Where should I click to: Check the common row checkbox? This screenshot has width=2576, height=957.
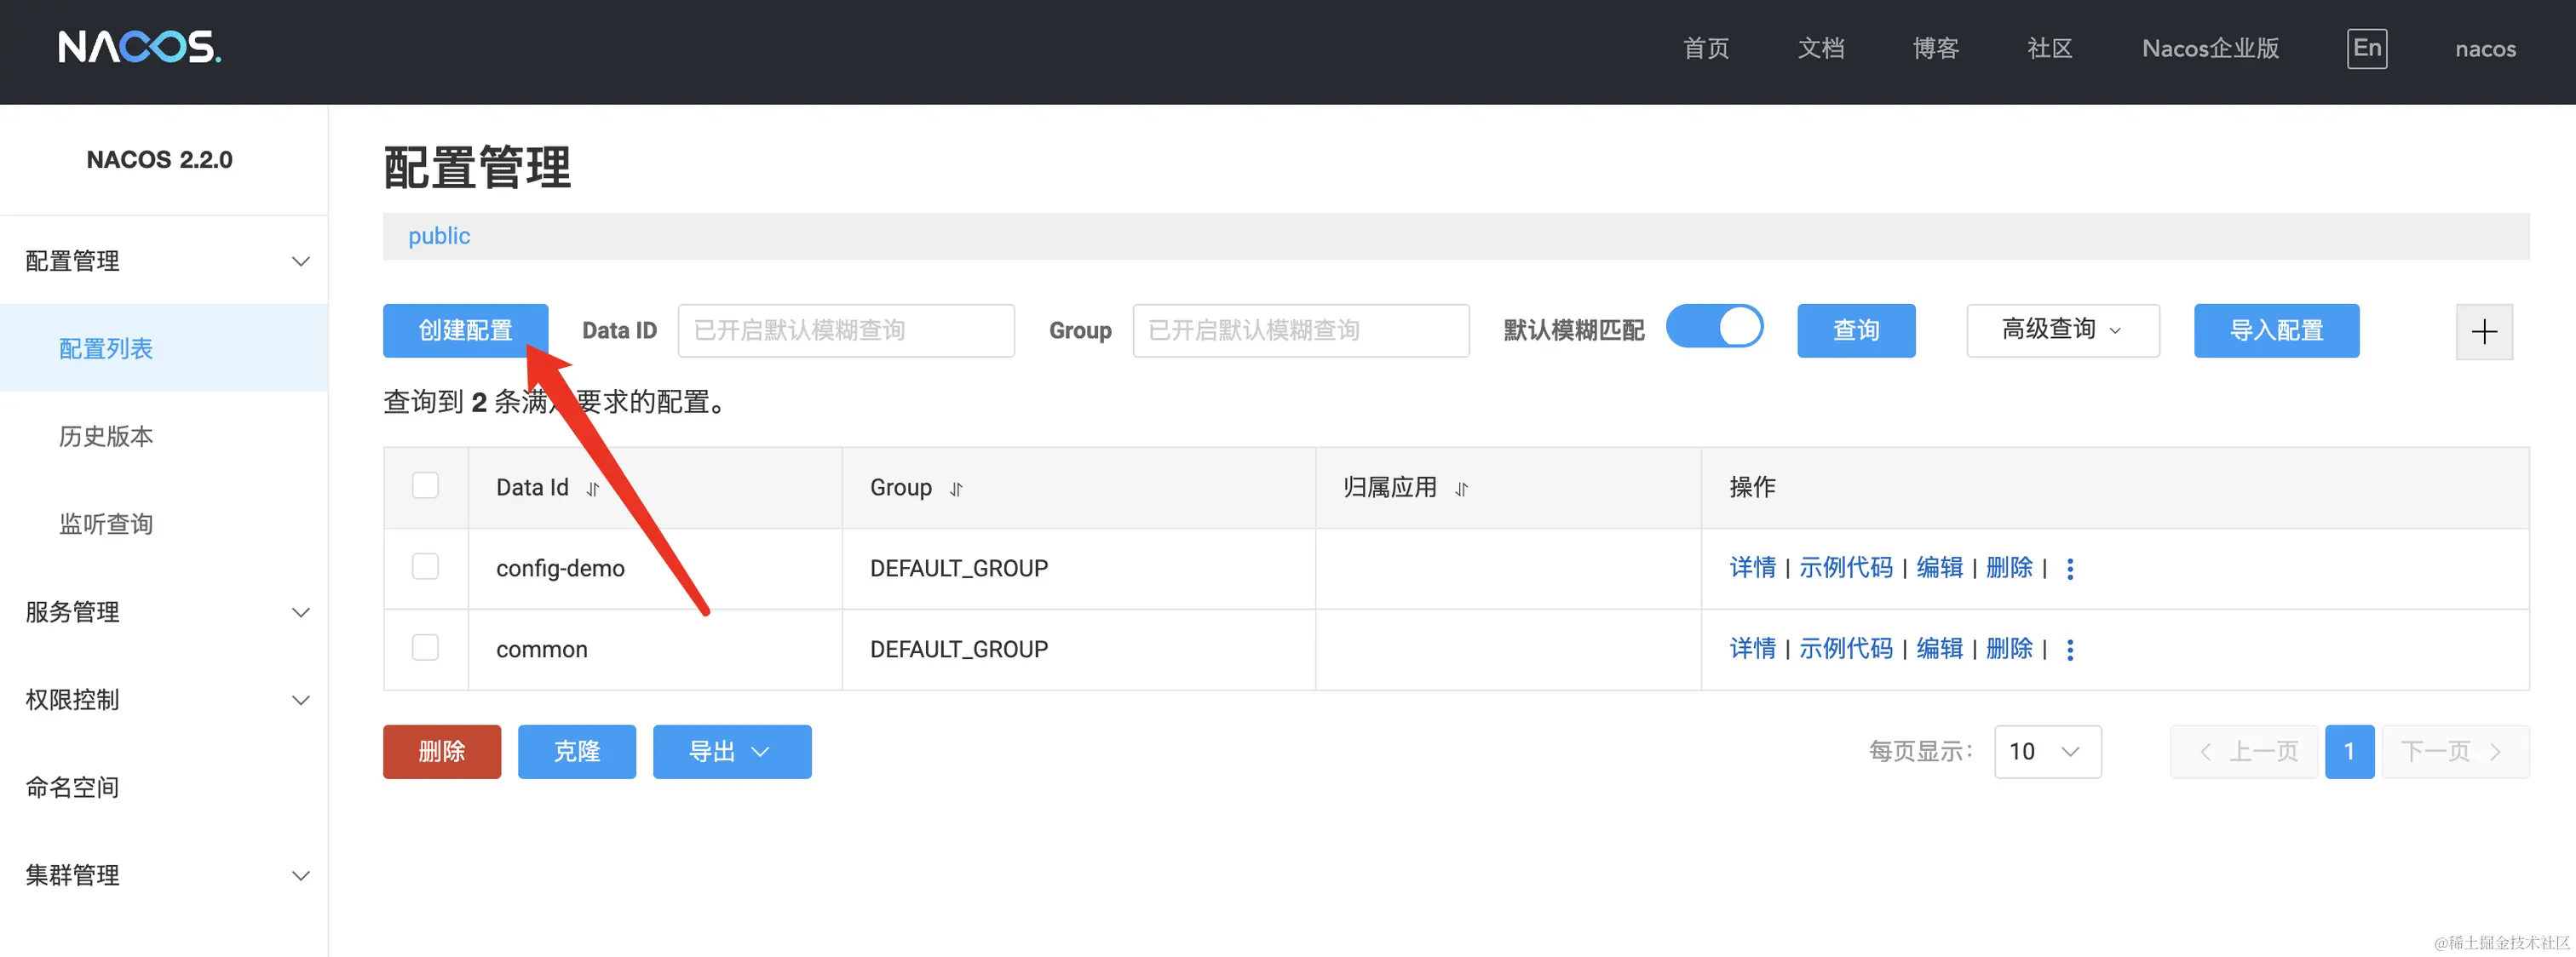click(425, 647)
